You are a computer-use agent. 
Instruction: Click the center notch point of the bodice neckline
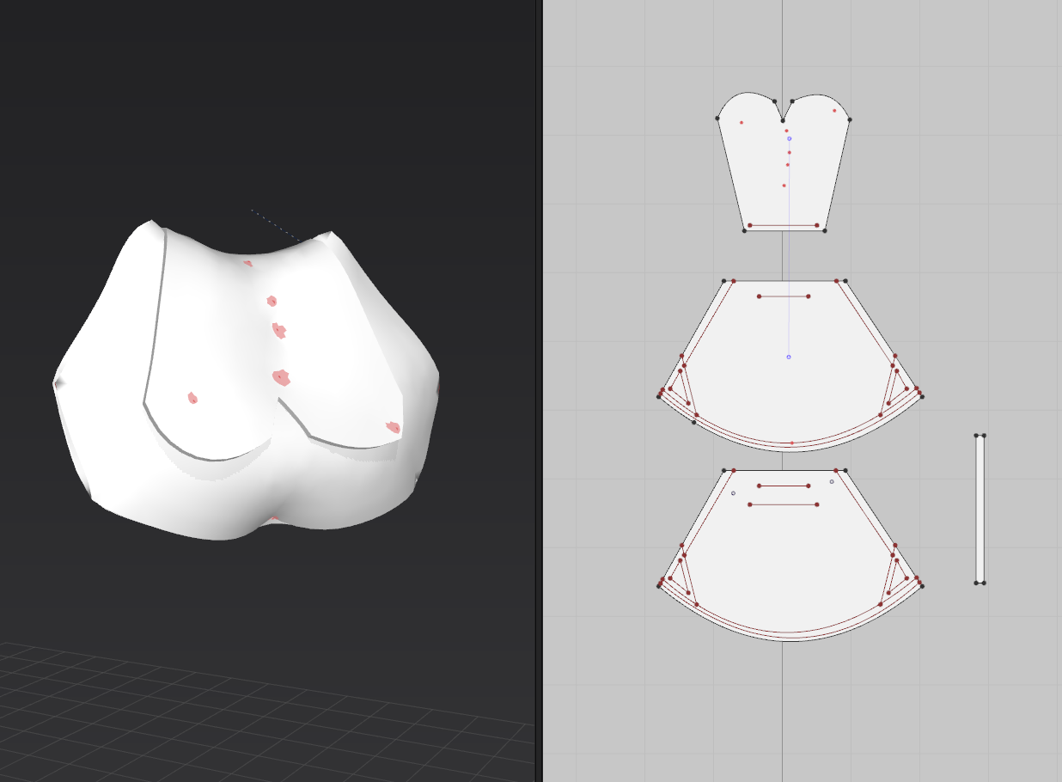[x=783, y=121]
